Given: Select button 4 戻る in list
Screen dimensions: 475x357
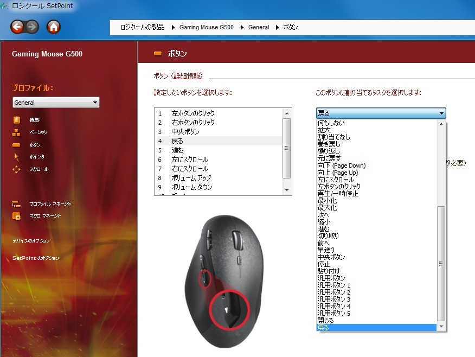Looking at the screenshot, I should (219, 141).
